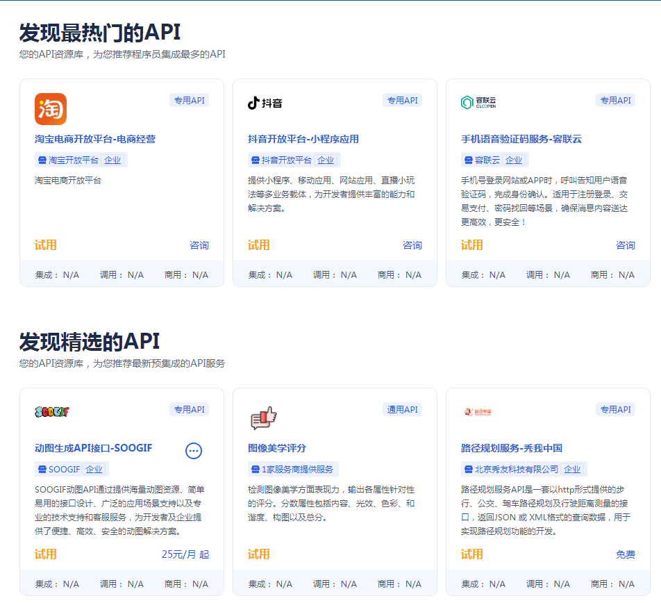The image size is (661, 603).
Task: Click the speech-bubble icon beside 淘宝开放平台 tag
Action: [43, 160]
